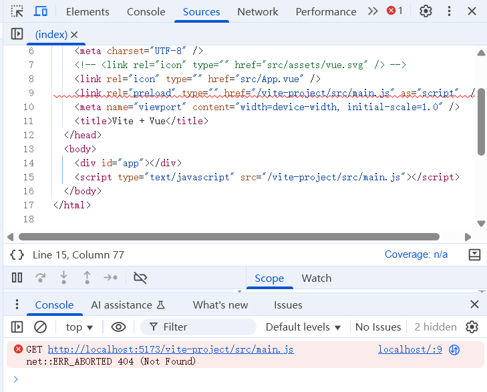Collapse the debugger pane arrow under Watch
487x392 pixels.
point(482,291)
